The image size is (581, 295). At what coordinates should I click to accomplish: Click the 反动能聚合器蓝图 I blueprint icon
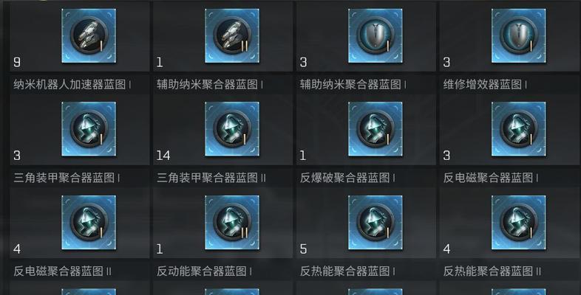point(232,223)
